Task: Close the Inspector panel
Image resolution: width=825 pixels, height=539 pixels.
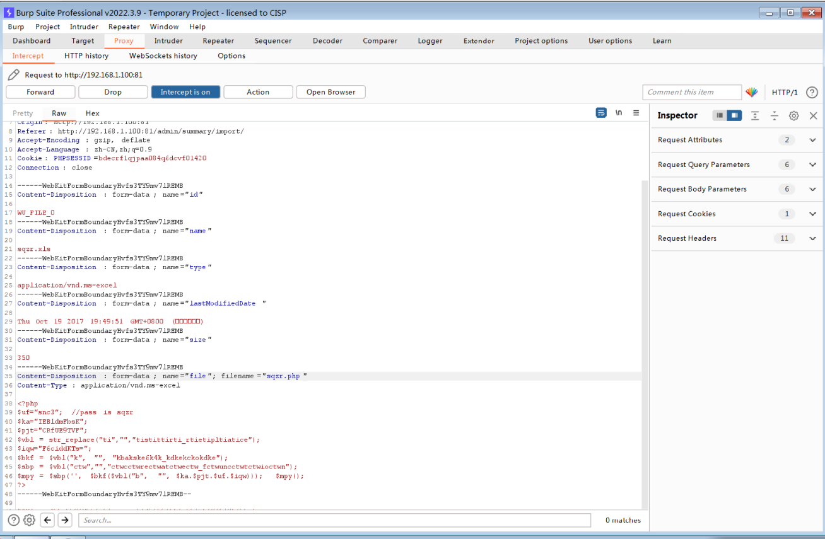Action: (x=813, y=115)
